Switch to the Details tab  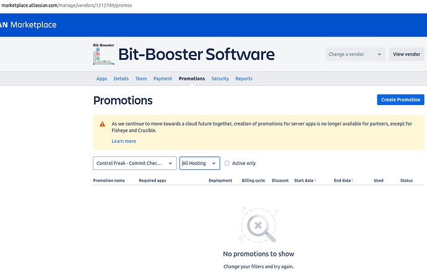121,78
